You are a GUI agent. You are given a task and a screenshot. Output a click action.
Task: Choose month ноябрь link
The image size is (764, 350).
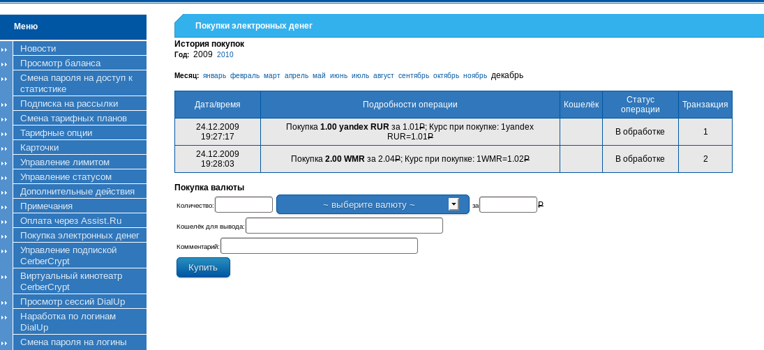(475, 75)
